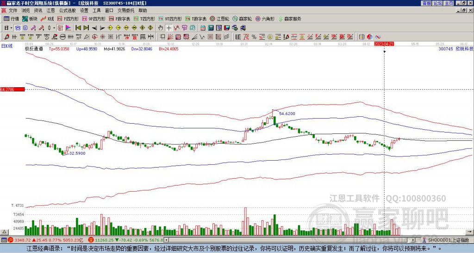474x253 pixels.
Task: Open the 交易委托 menu
Action: [x=126, y=11]
